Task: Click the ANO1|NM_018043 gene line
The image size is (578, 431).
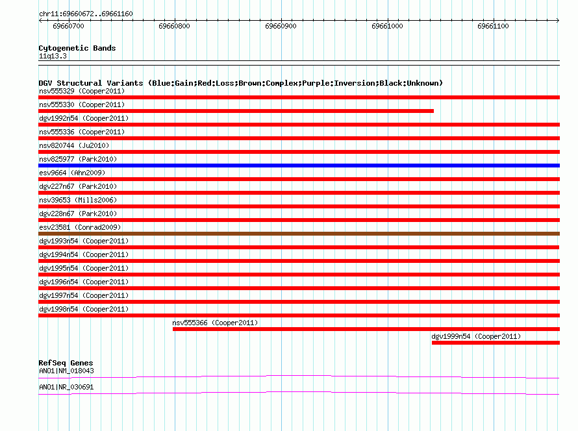Action: [299, 376]
